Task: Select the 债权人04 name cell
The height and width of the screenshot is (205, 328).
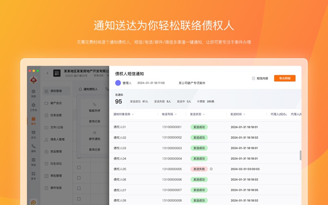Action: coord(120,159)
